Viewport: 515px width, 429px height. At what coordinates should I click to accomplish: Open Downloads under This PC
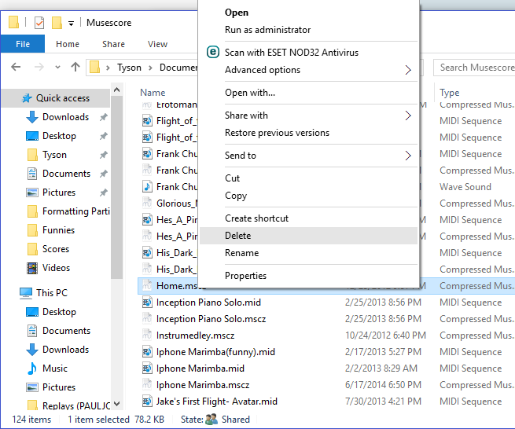click(65, 350)
